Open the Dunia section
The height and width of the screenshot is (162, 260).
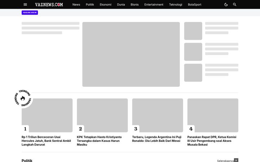point(121,4)
